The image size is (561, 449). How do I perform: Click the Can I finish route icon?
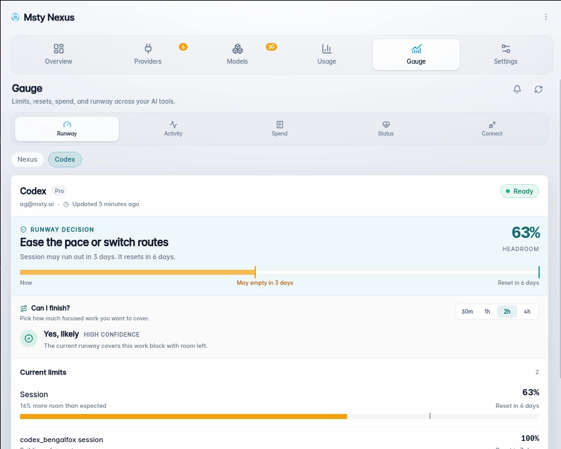pos(24,308)
